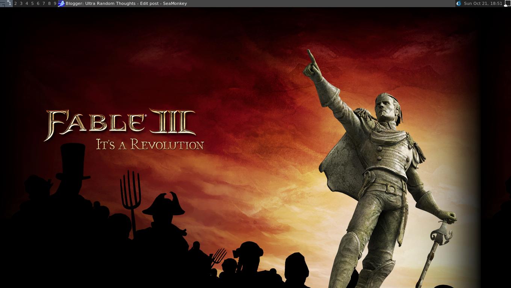This screenshot has height=288, width=511.
Task: Click the SeaMonkey bird icon in the taskbar
Action: coord(61,3)
